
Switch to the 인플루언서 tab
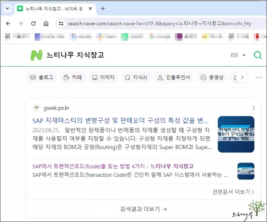click(174, 77)
